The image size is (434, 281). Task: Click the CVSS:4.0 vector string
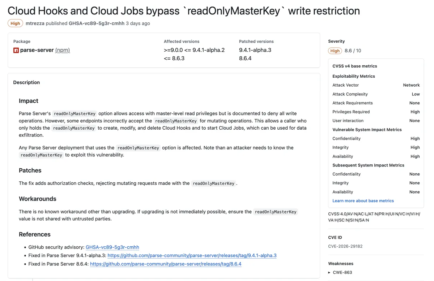pos(374,217)
